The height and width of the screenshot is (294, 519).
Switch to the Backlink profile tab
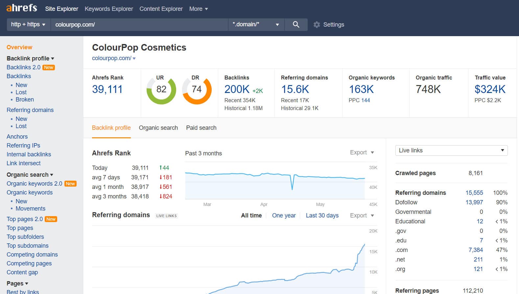pos(111,128)
